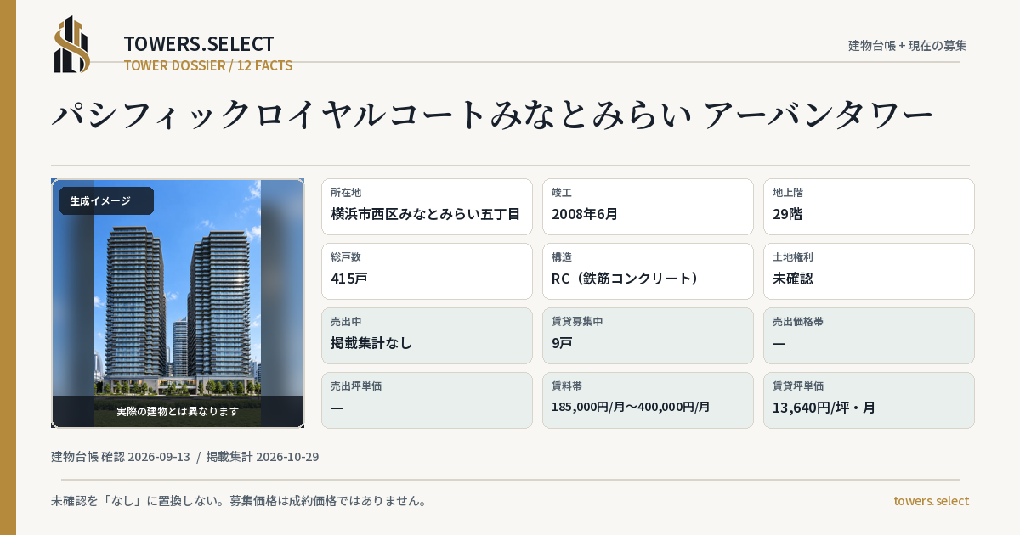
Task: Click the TOWERS.SELECT brand name
Action: [x=199, y=44]
